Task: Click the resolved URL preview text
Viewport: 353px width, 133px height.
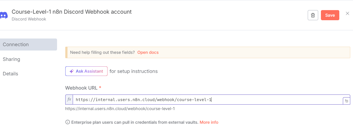Action: point(120,109)
